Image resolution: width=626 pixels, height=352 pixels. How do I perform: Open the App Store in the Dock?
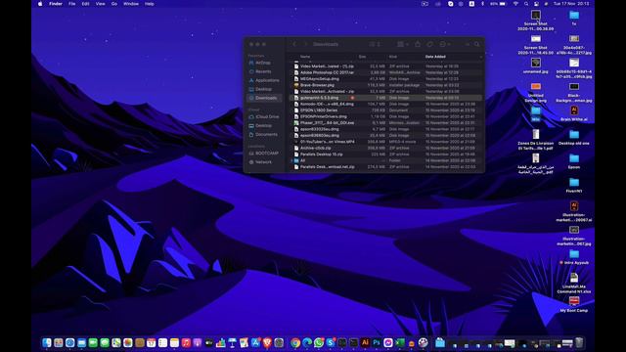click(x=255, y=342)
